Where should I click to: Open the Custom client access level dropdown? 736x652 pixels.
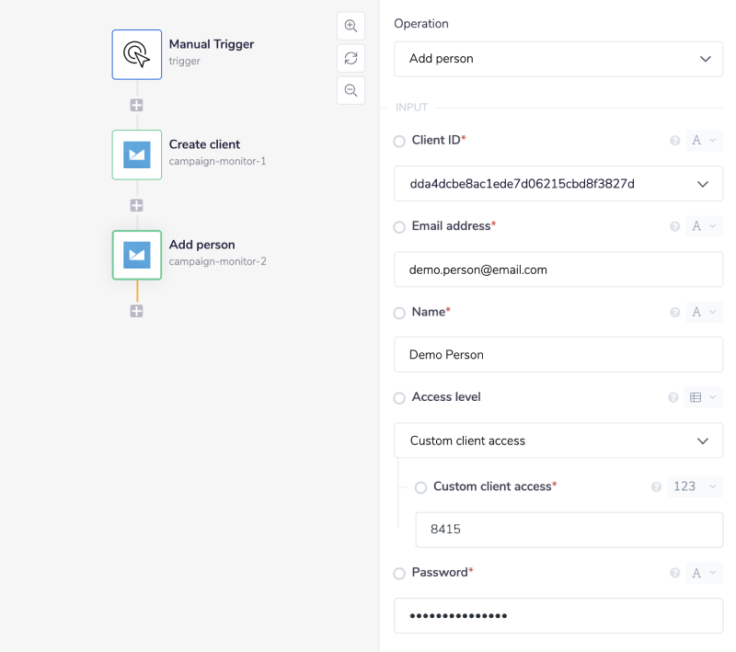coord(558,440)
